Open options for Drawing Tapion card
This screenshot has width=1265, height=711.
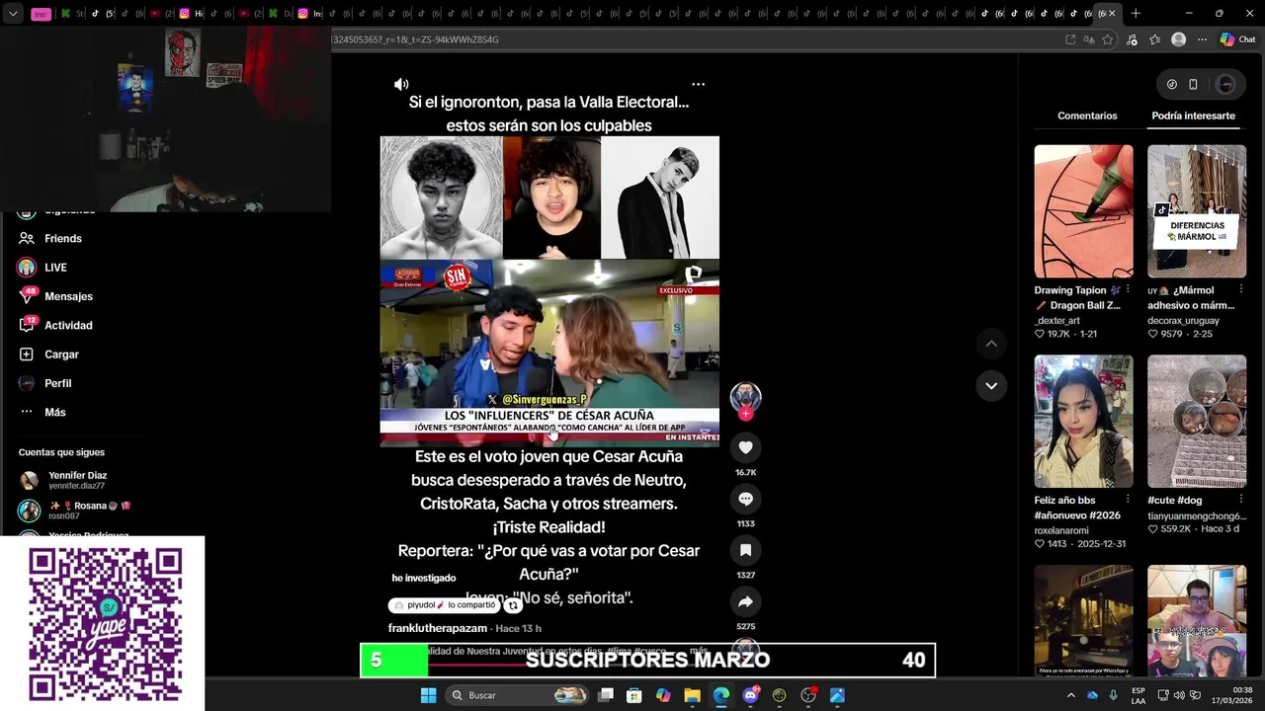pos(1128,290)
